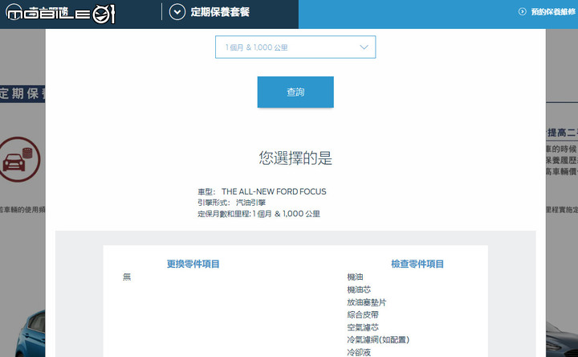The width and height of the screenshot is (578, 357).
Task: Click the THE ALL-NEW FORD FOCUS text
Action: pos(274,191)
